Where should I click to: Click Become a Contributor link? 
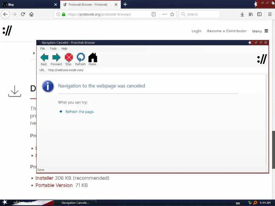click(227, 31)
